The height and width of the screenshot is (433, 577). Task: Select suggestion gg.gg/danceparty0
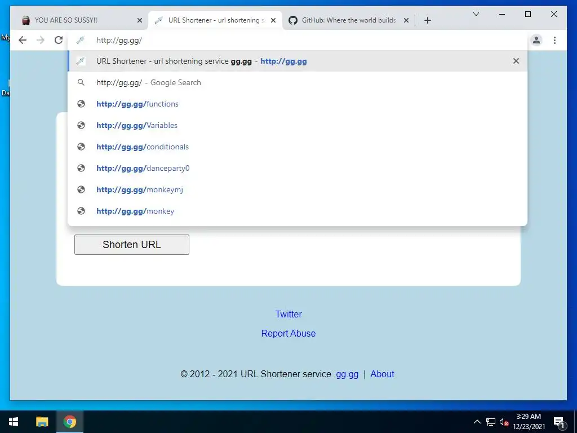(298, 168)
